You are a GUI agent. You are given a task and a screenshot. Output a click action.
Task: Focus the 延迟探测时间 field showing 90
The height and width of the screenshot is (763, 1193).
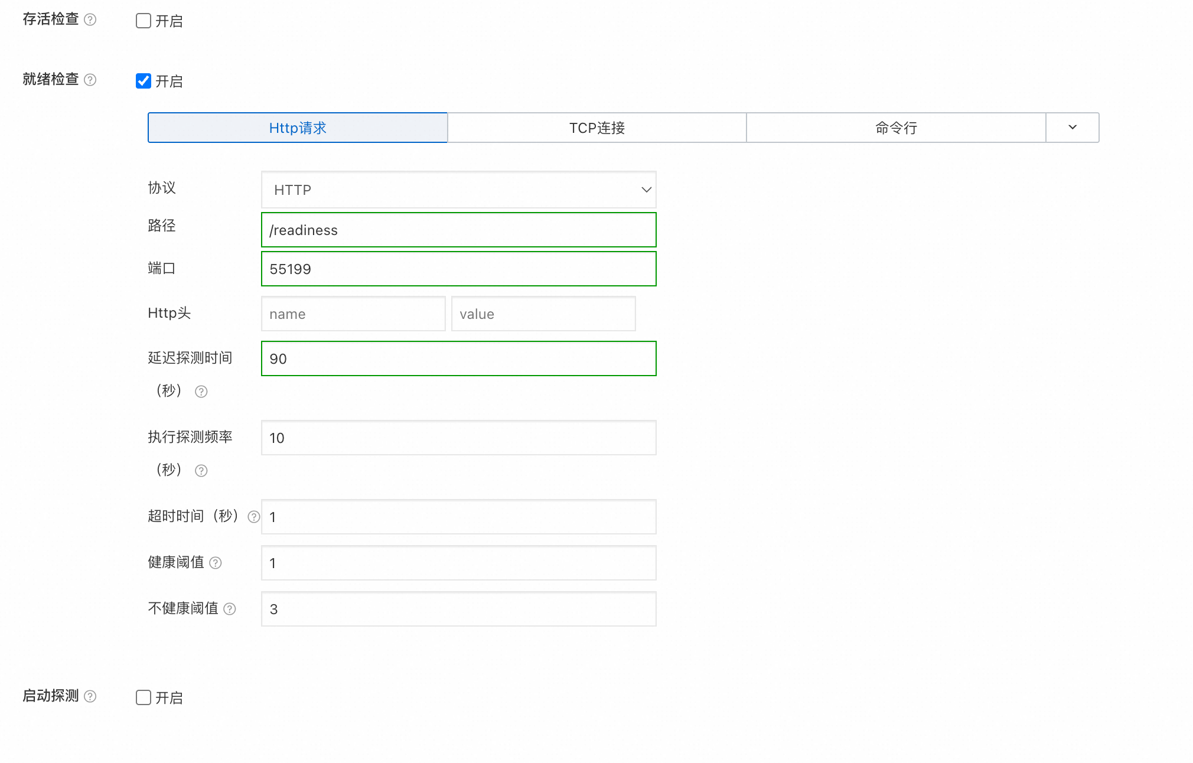(459, 359)
